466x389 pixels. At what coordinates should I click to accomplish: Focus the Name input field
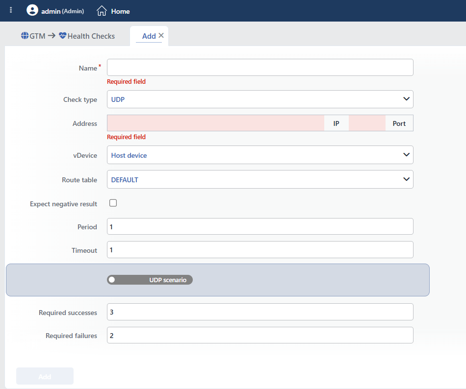click(x=260, y=67)
